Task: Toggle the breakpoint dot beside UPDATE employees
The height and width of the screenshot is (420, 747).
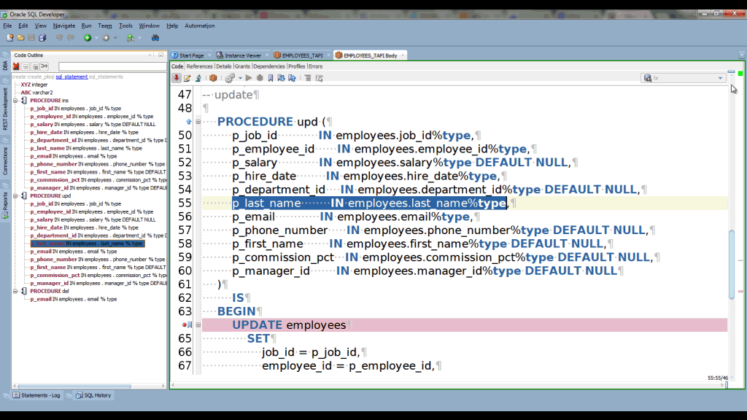Action: point(185,325)
